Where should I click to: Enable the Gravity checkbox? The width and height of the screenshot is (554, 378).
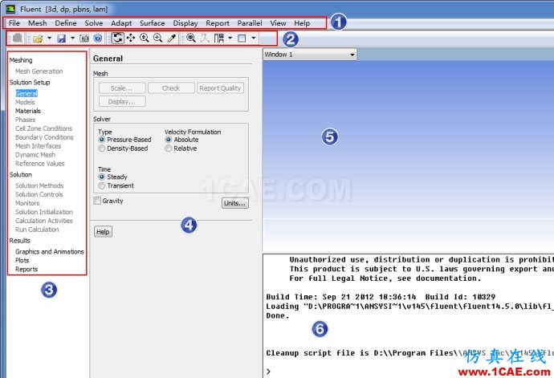97,201
